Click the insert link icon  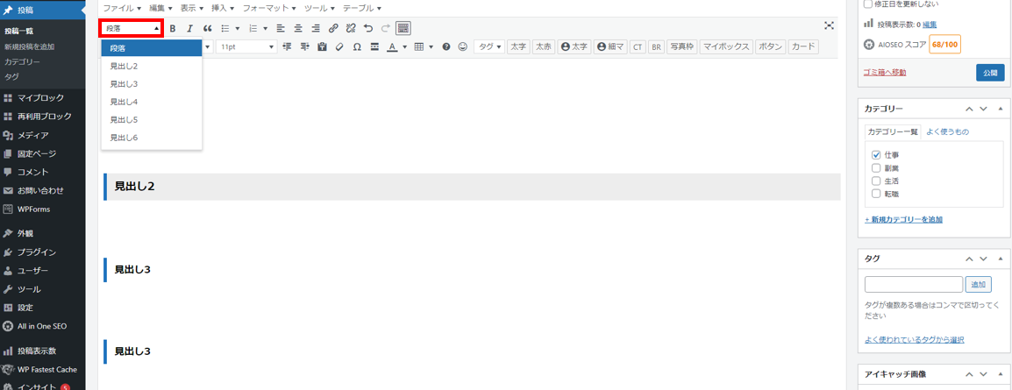pyautogui.click(x=333, y=28)
